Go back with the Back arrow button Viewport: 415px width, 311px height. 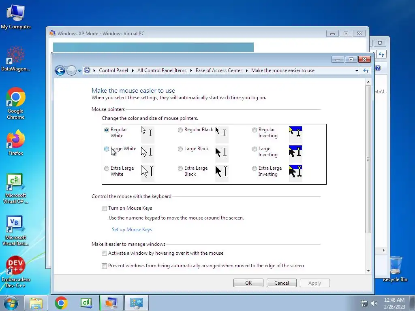click(x=60, y=70)
